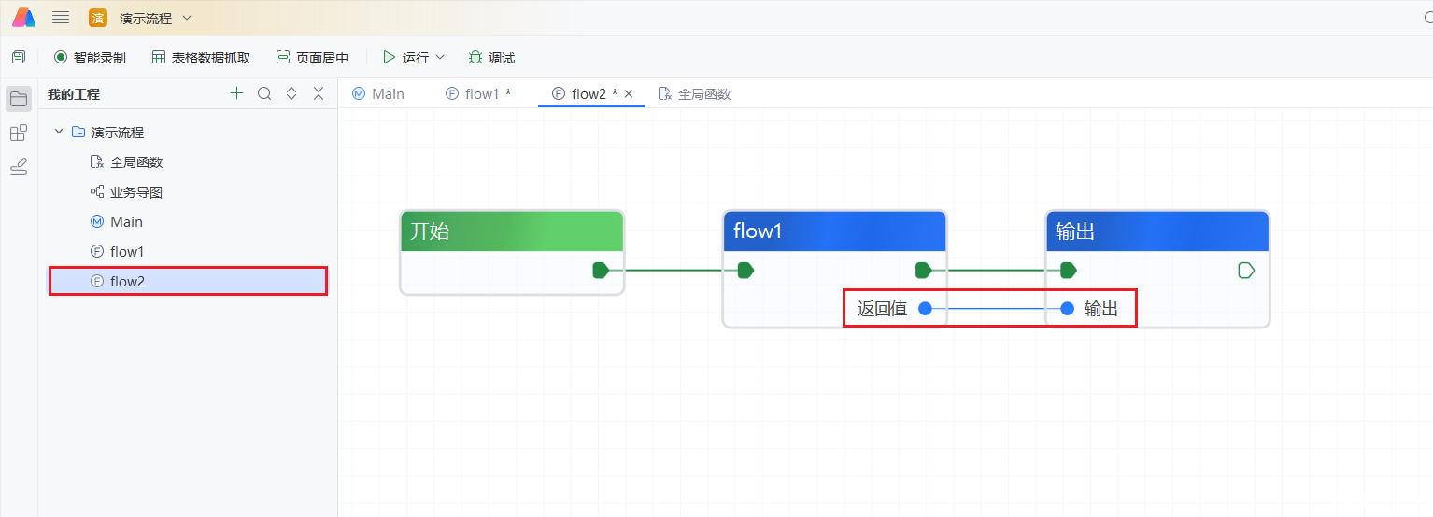Open the 演示流程 project dropdown
This screenshot has width=1433, height=517.
pyautogui.click(x=187, y=19)
